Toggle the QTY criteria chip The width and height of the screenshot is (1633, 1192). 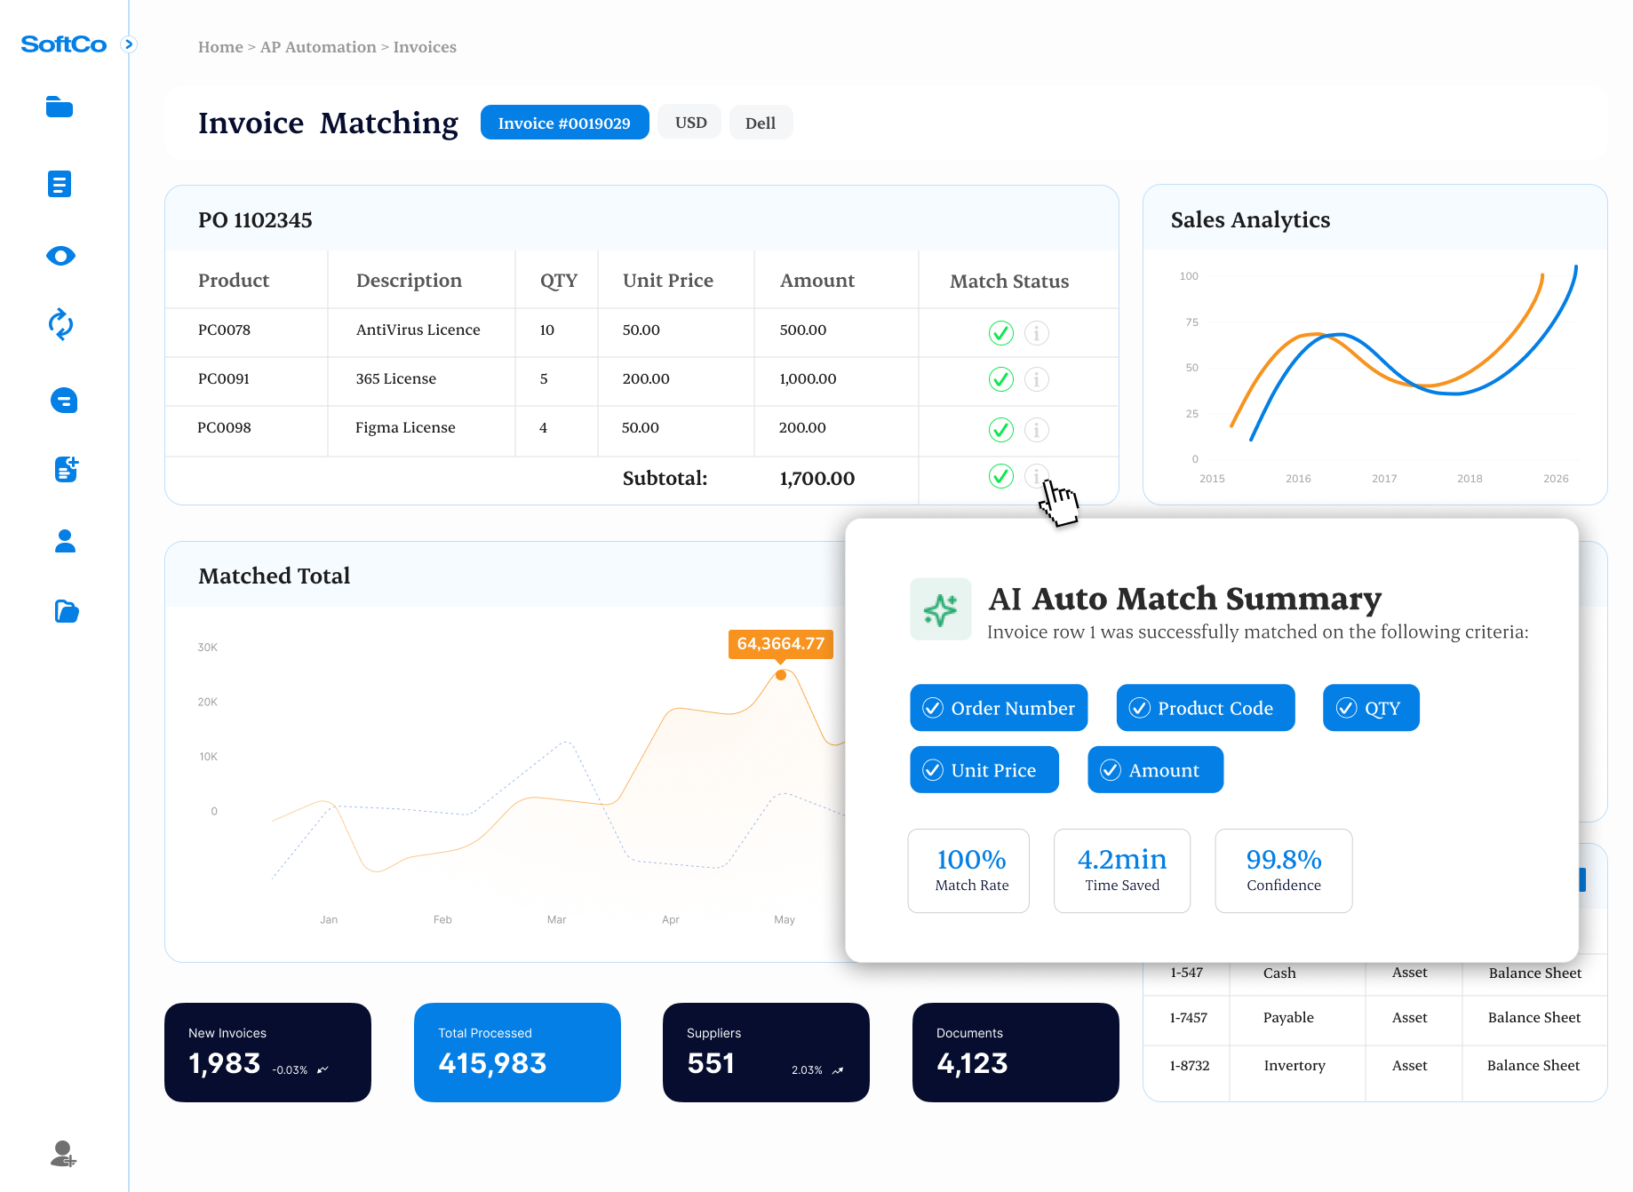pyautogui.click(x=1371, y=708)
